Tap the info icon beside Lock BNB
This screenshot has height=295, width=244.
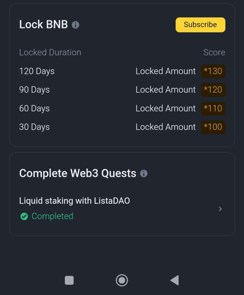(x=75, y=25)
